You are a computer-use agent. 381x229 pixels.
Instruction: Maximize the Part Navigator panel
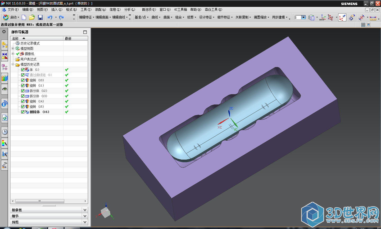[85, 32]
